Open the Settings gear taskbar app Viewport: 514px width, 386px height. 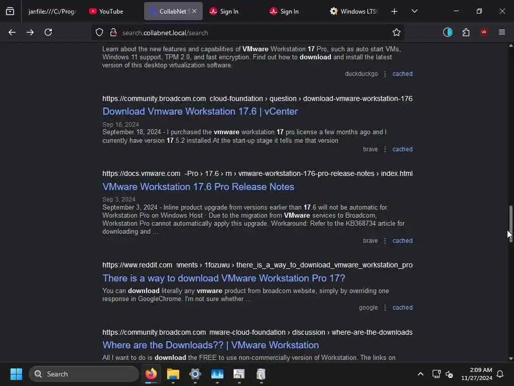click(195, 374)
